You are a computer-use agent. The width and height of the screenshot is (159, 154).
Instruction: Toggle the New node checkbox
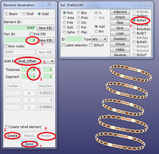click(6, 46)
